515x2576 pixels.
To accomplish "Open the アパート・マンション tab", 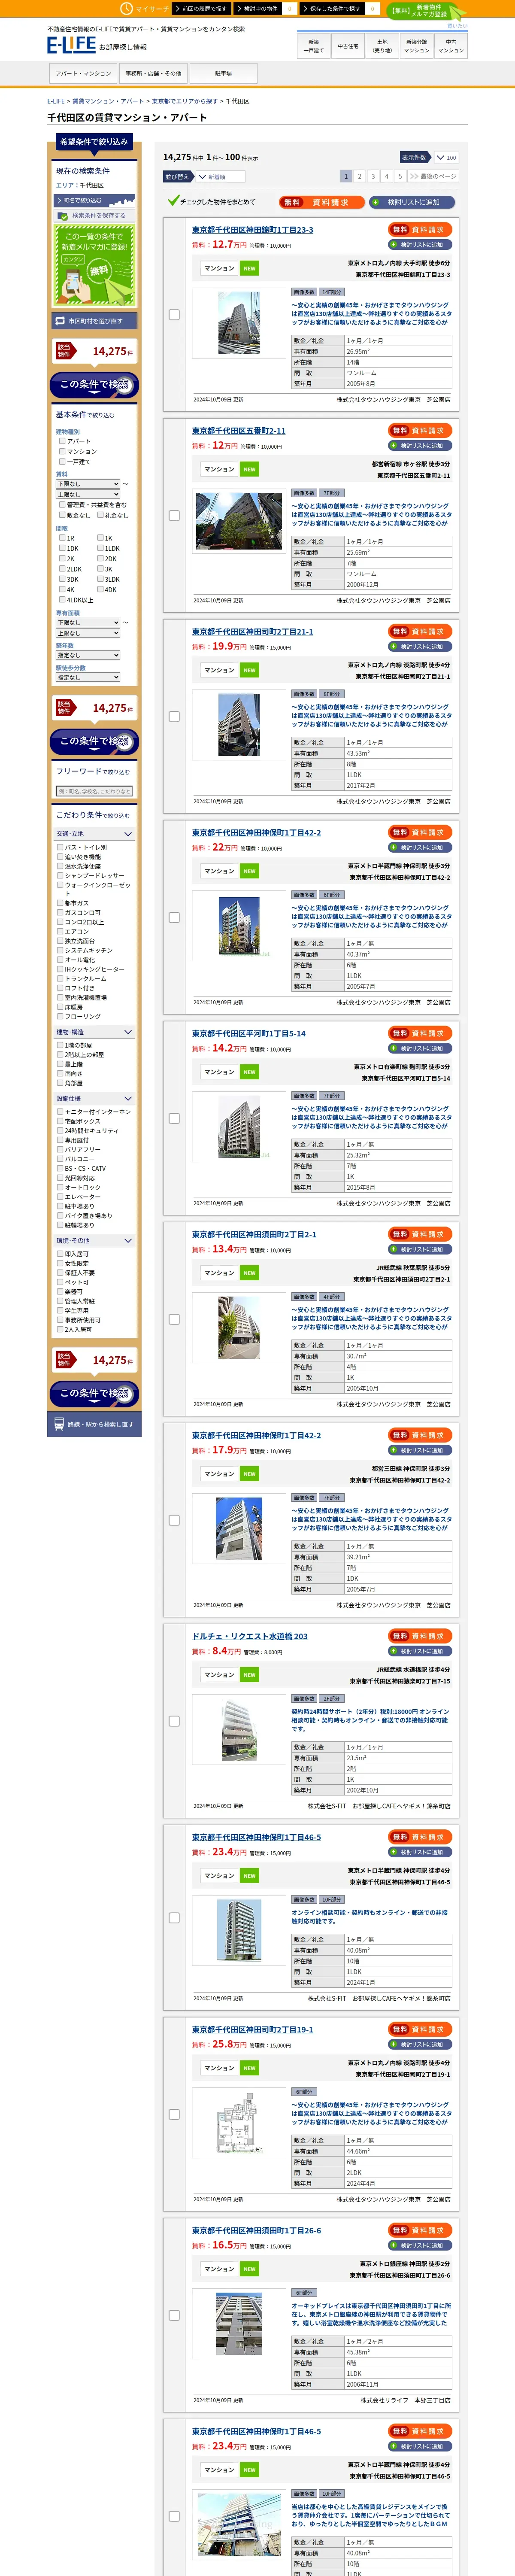I will (83, 73).
